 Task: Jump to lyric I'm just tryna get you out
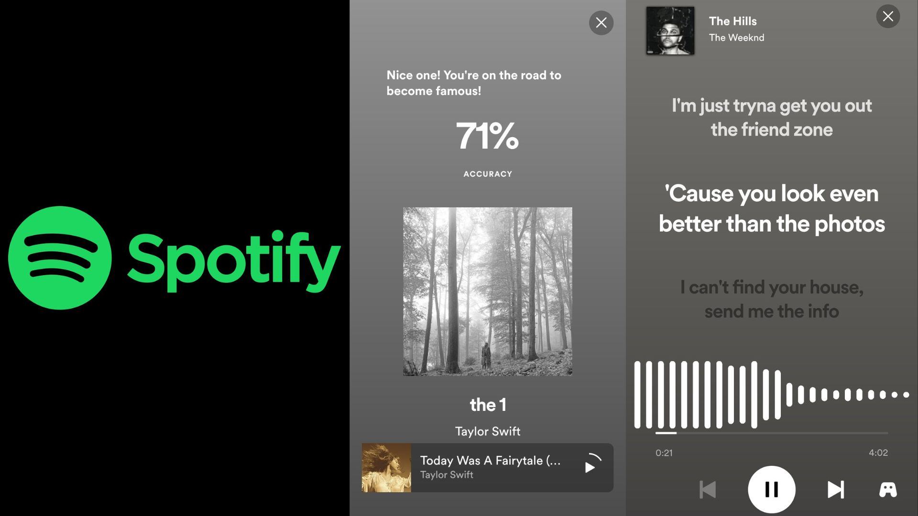click(x=771, y=118)
